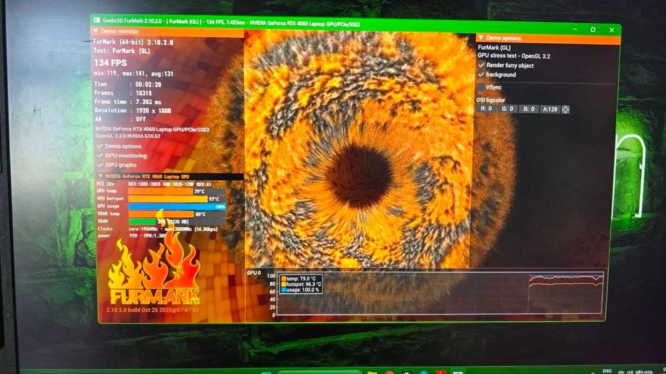Screen dimensions: 666x374
Task: Click the Time 00:02:20 row
Action: pyautogui.click(x=127, y=84)
